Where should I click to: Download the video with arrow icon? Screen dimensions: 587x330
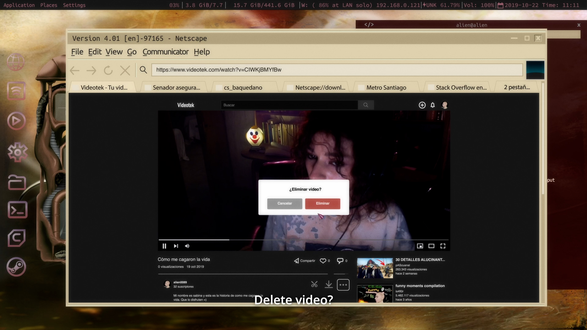pyautogui.click(x=329, y=284)
